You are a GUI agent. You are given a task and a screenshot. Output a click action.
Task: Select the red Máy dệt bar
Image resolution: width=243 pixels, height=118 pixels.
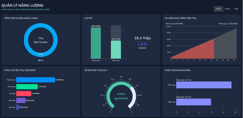[24, 93]
